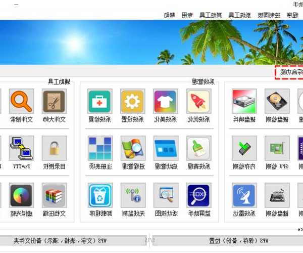Open 卸载程序 recycle bin icon
The width and height of the screenshot is (303, 253).
pos(99,196)
